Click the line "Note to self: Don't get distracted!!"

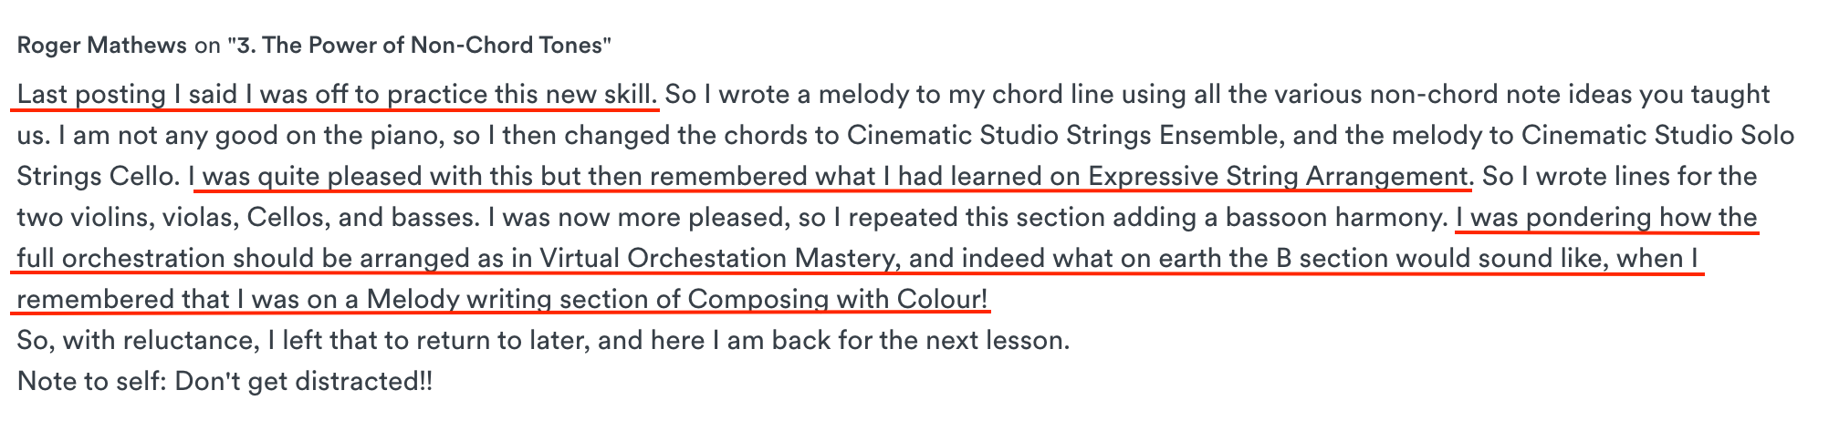[225, 382]
